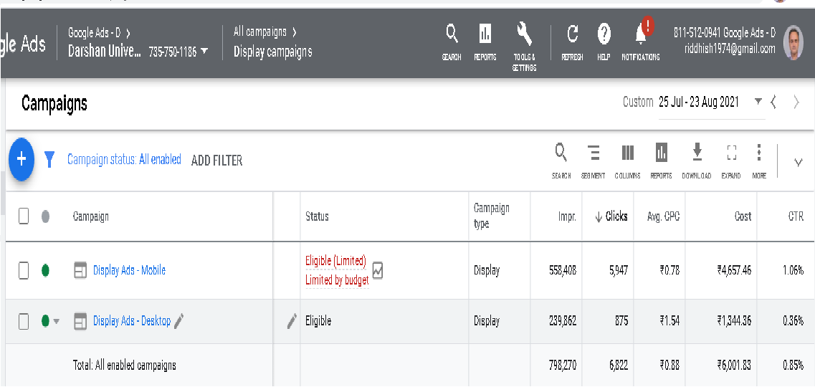This screenshot has width=815, height=387.
Task: Open the custom date range dropdown
Action: (x=758, y=102)
